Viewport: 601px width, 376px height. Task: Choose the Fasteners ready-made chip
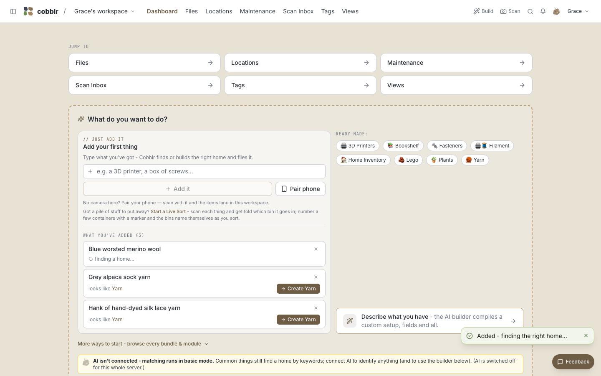[447, 146]
